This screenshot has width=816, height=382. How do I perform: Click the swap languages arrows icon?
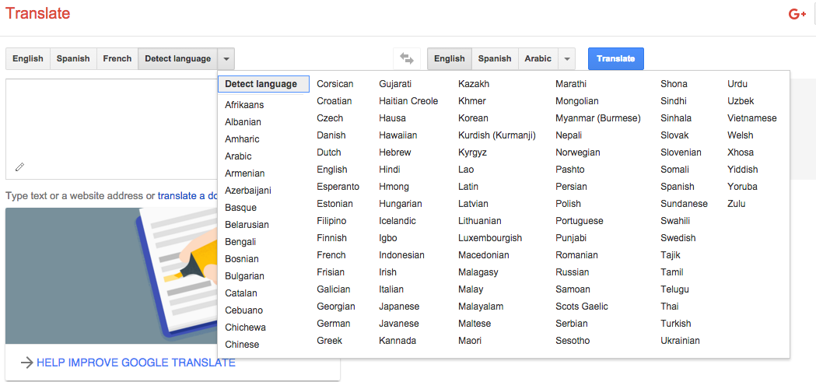[406, 59]
